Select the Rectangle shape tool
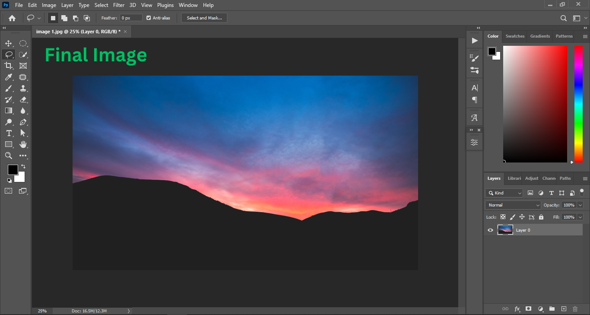Image resolution: width=590 pixels, height=315 pixels. [9, 144]
